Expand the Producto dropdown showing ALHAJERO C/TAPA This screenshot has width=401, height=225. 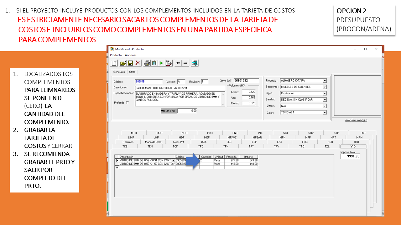coord(325,81)
